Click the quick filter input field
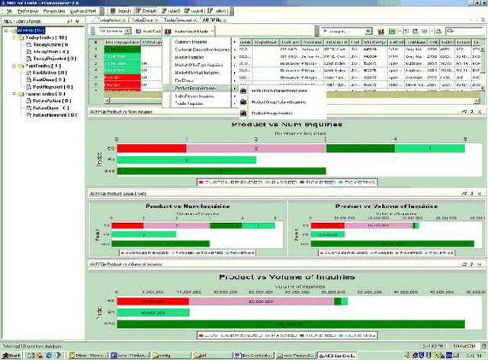The width and height of the screenshot is (488, 360). [x=464, y=31]
